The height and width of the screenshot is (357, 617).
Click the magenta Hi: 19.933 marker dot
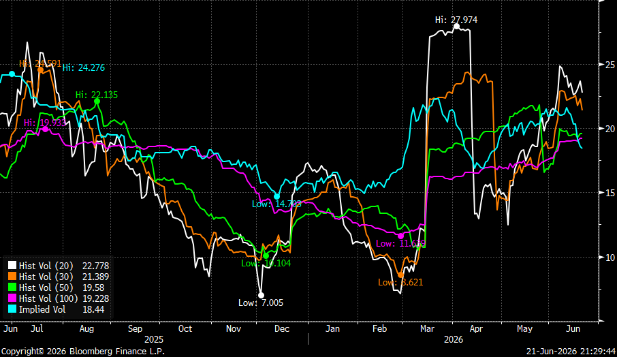tap(45, 129)
